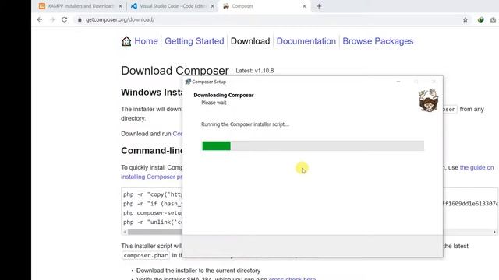Image resolution: width=499 pixels, height=280 pixels.
Task: Bookmark this page with the star icon
Action: 465,19
